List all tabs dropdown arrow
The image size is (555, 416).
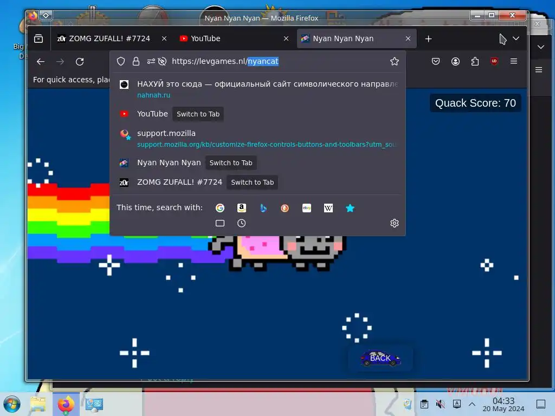coord(516,38)
